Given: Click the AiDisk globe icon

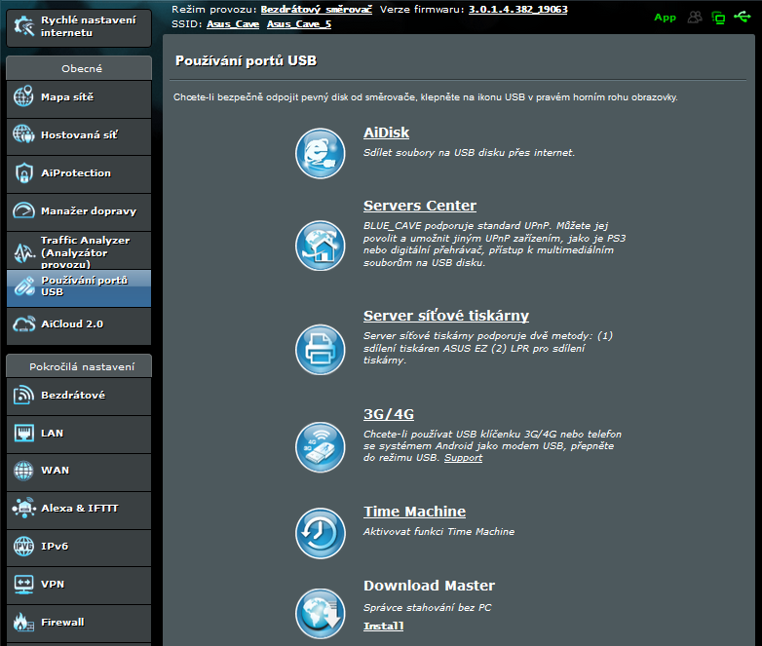Looking at the screenshot, I should coord(320,153).
